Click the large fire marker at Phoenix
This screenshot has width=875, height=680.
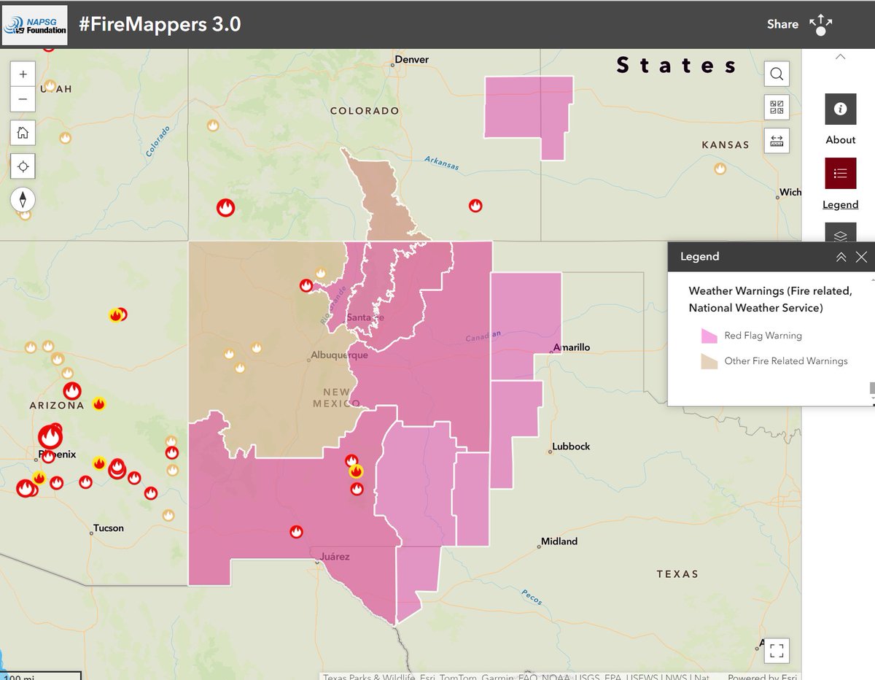click(50, 437)
